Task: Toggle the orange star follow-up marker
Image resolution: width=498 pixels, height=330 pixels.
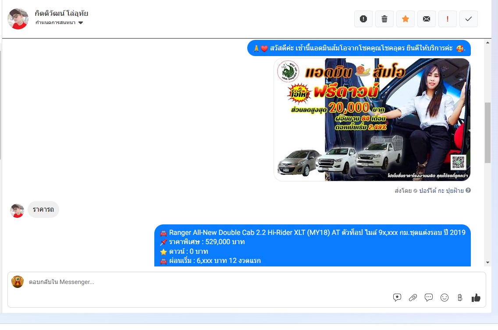Action: (x=406, y=19)
